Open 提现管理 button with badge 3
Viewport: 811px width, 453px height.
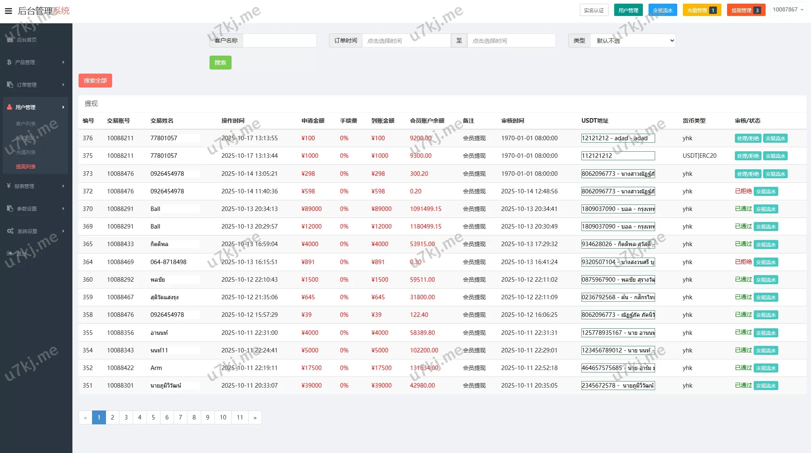click(746, 10)
